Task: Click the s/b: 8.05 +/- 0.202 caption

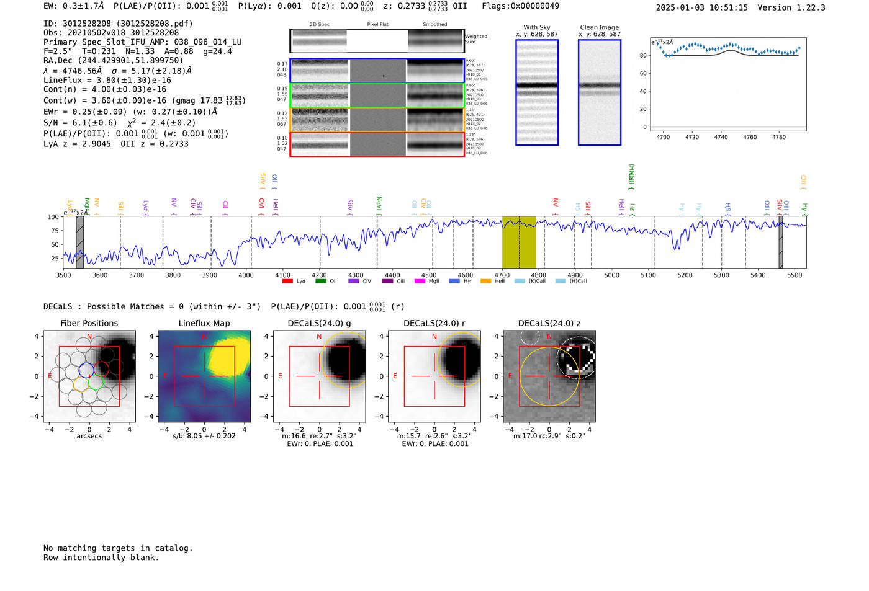Action: 204,436
